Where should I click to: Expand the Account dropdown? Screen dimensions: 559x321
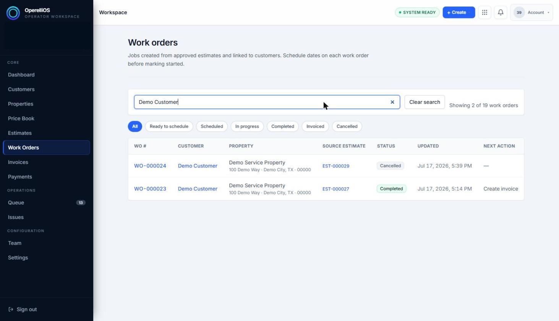click(531, 12)
